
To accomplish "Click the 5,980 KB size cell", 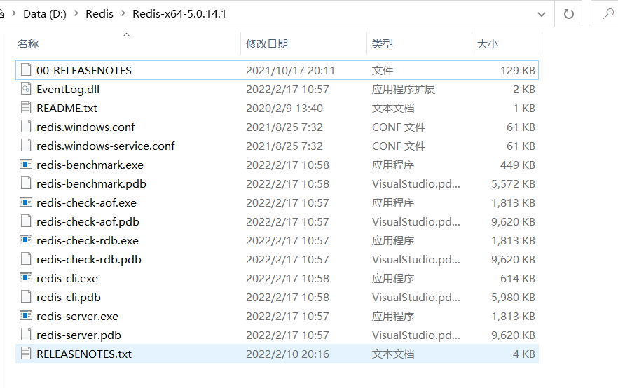I will tap(513, 298).
